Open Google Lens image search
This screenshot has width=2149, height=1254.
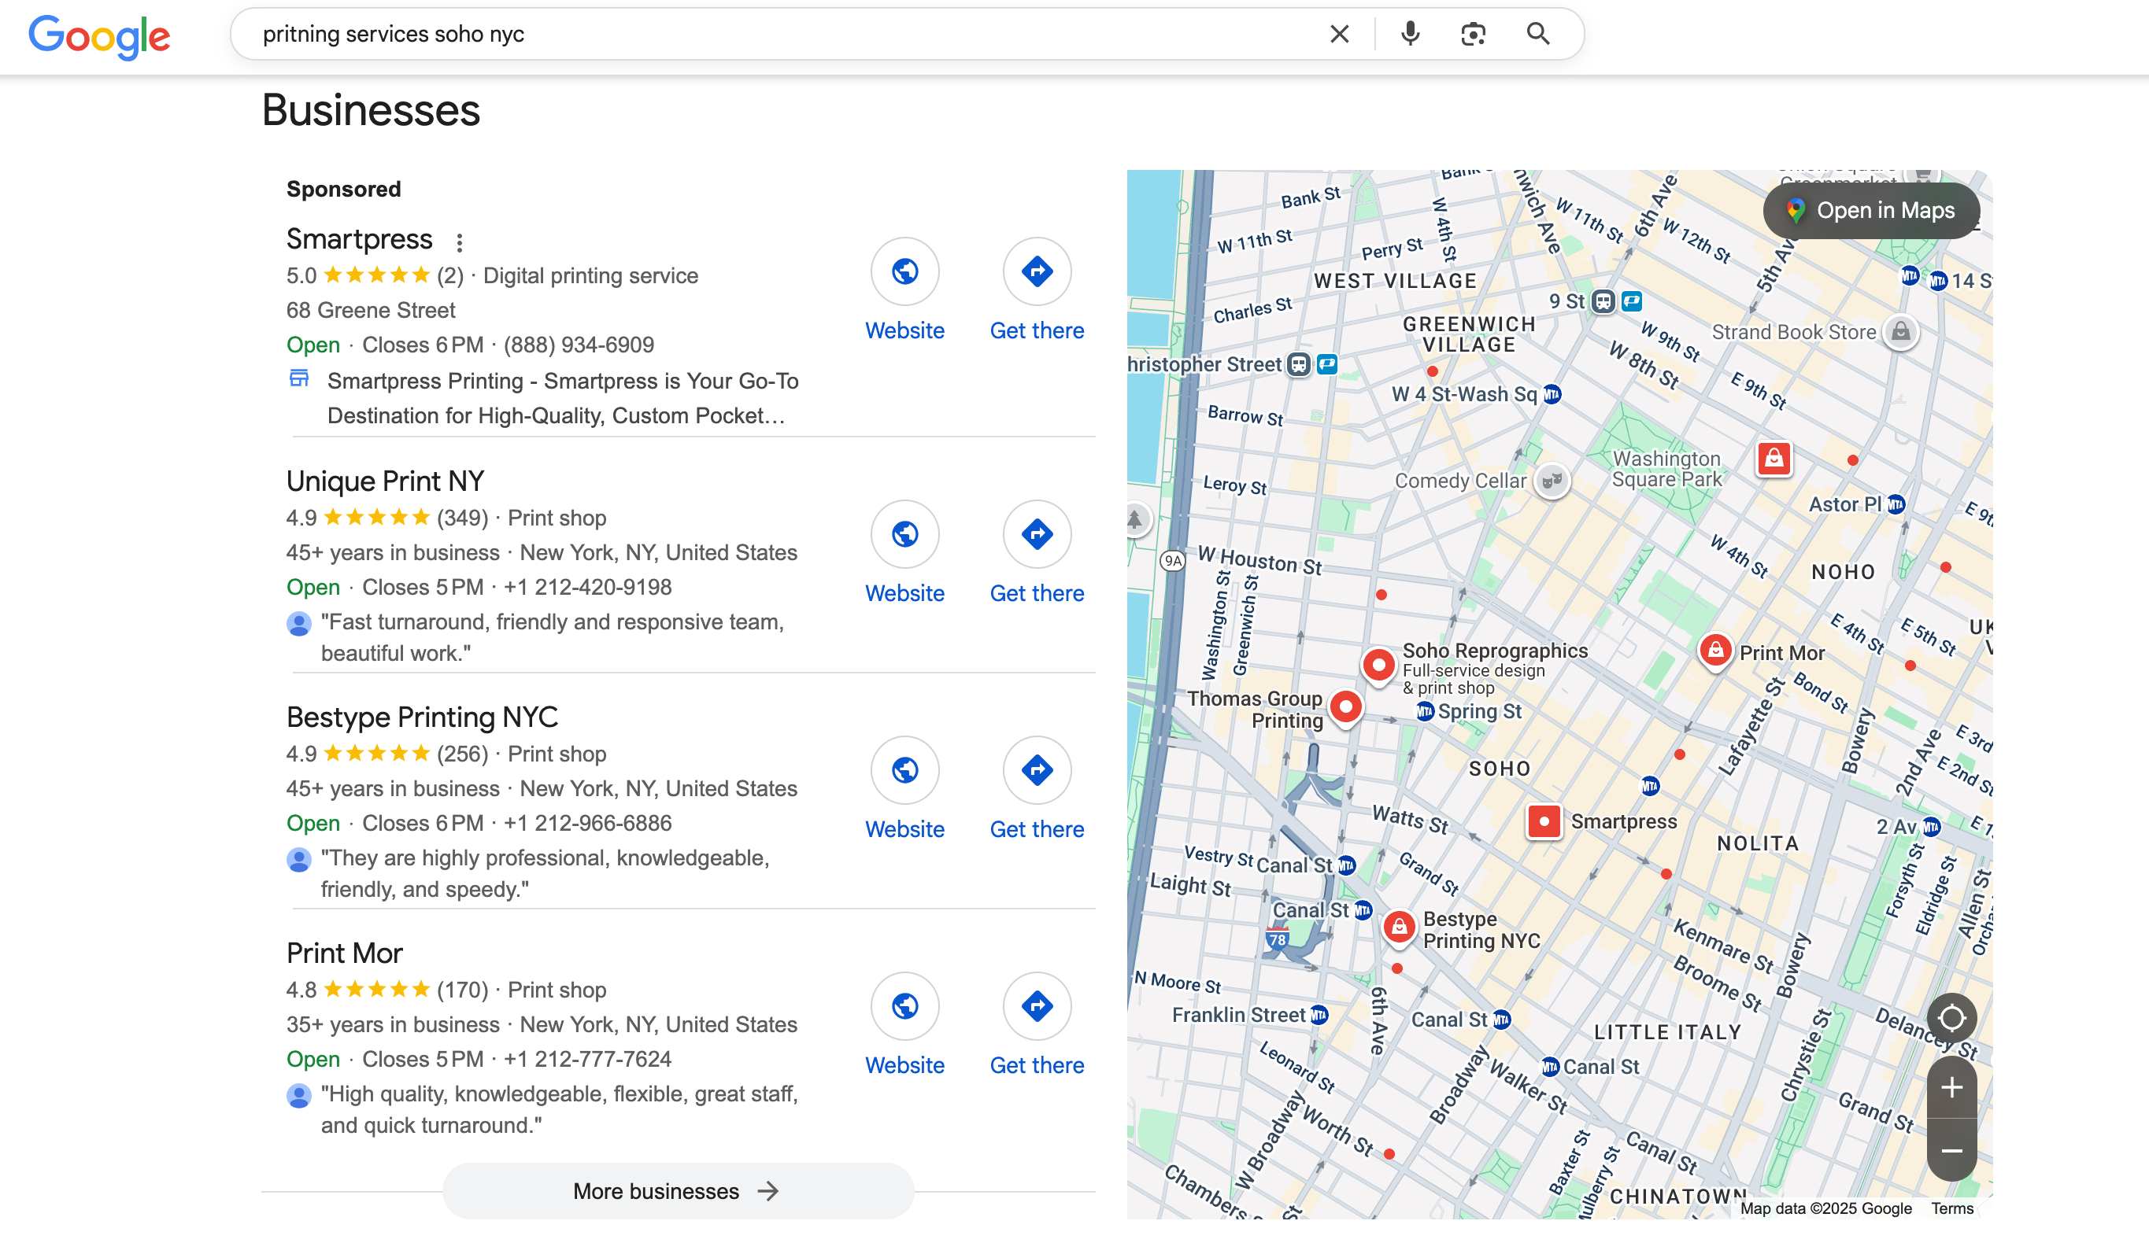(x=1473, y=34)
